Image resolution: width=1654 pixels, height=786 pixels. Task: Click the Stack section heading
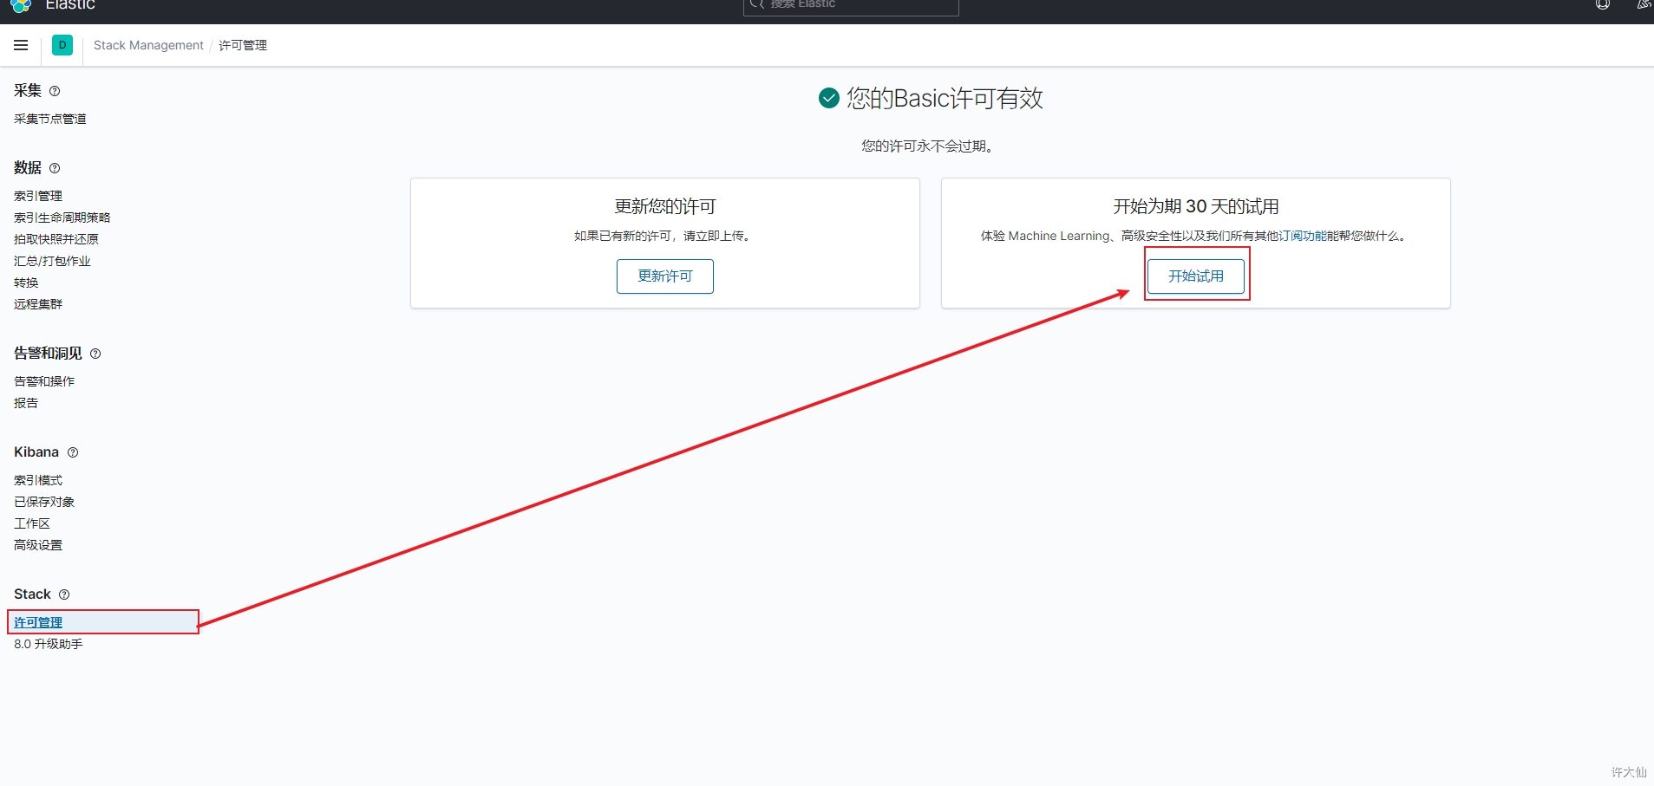pyautogui.click(x=32, y=594)
